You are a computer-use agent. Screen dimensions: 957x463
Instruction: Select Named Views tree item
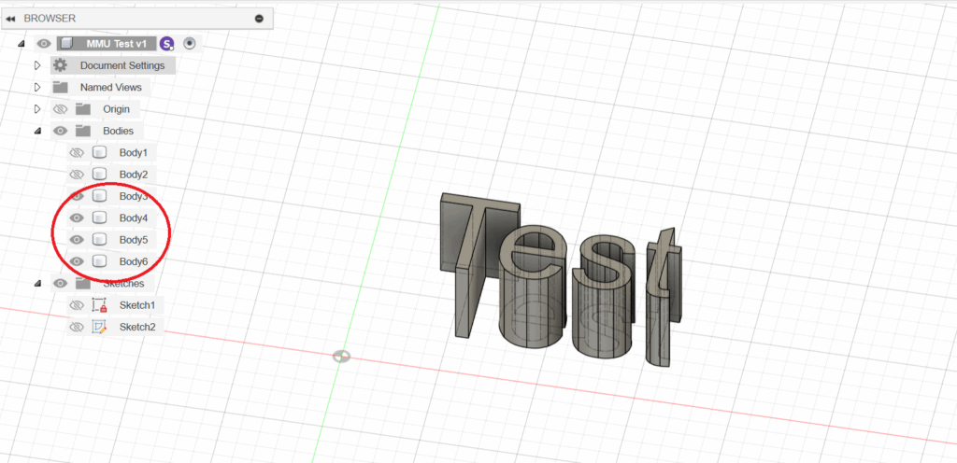click(110, 87)
